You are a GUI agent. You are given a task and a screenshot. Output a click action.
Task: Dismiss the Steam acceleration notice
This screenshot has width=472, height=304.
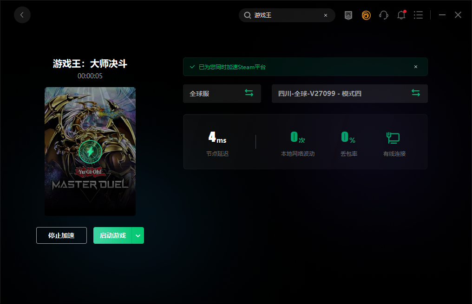[416, 67]
